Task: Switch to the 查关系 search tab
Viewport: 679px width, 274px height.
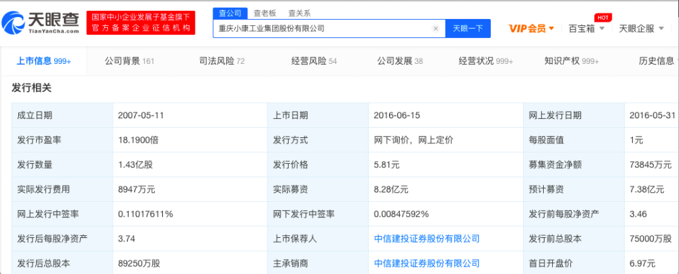Action: coord(299,13)
